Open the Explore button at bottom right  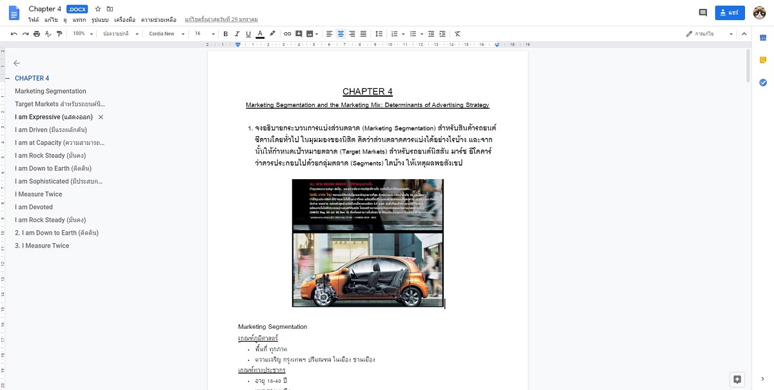tap(737, 378)
